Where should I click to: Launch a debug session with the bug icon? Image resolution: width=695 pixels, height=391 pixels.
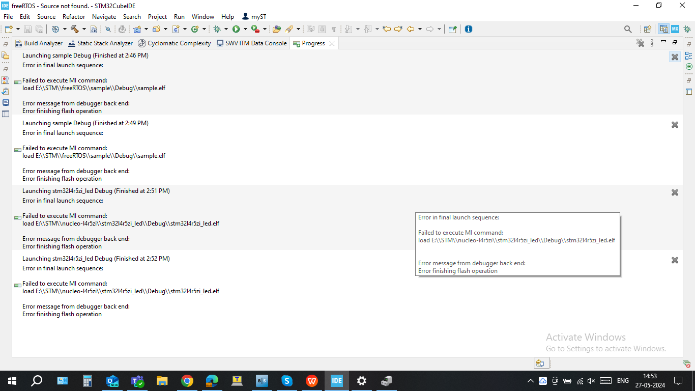click(x=218, y=29)
